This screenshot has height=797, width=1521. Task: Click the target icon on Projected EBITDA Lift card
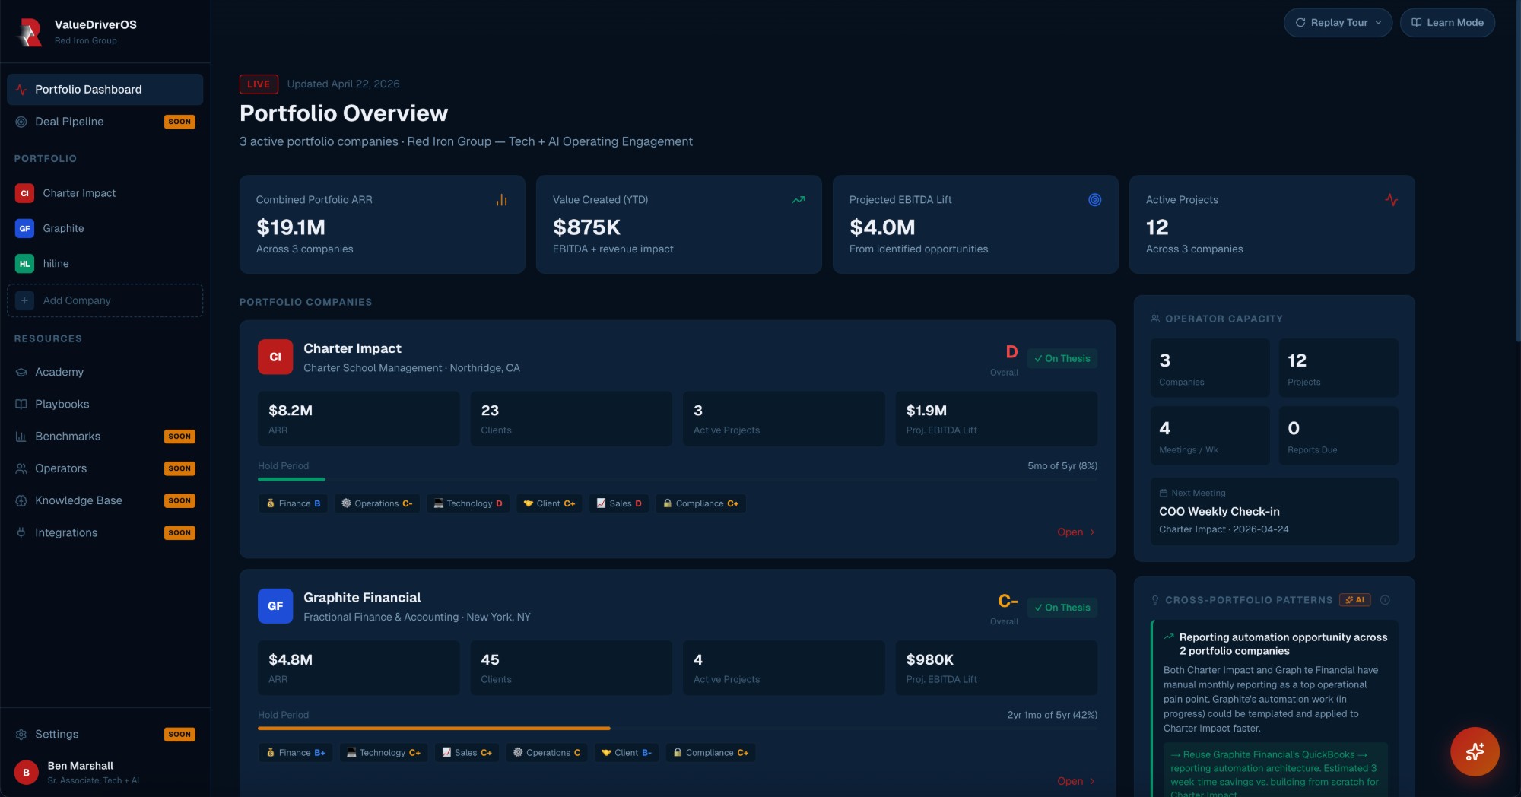coord(1095,199)
